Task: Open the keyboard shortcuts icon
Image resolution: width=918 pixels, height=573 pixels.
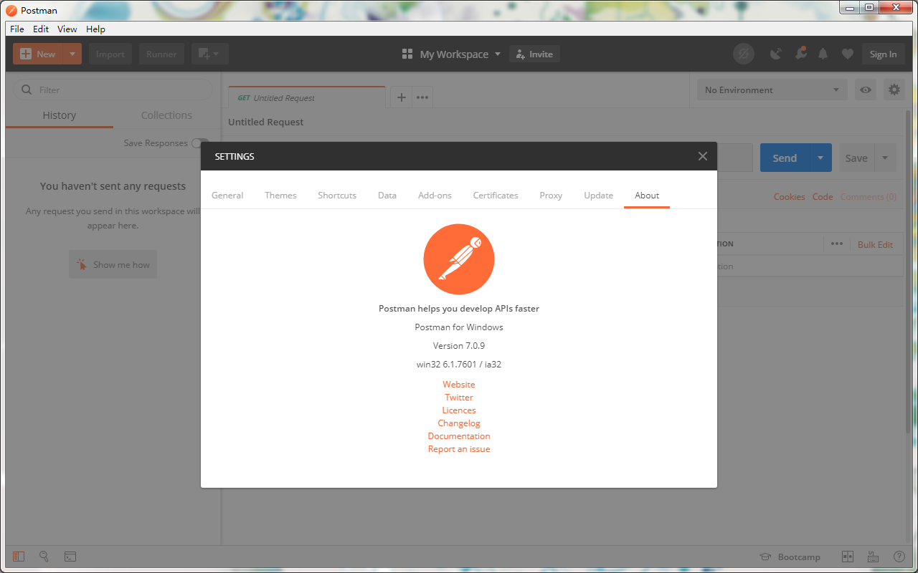Action: pos(873,557)
